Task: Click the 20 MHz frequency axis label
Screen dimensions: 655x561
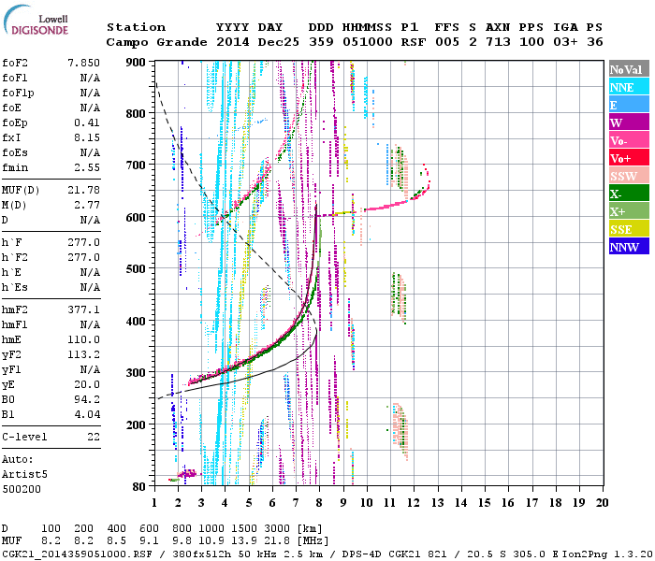Action: (602, 503)
